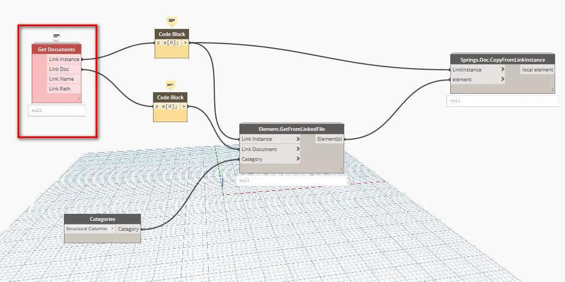This screenshot has width=565, height=282.
Task: Click x[0]; code in Code Block fed by Link Doc
Action: click(170, 106)
